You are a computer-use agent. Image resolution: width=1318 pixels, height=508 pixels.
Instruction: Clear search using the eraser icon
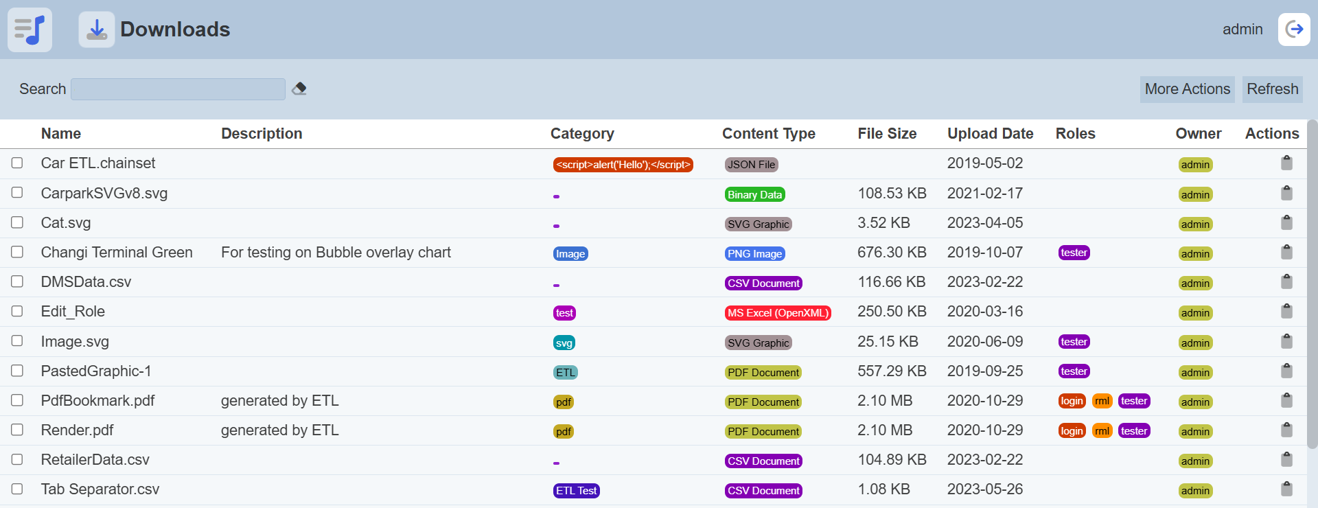(299, 89)
